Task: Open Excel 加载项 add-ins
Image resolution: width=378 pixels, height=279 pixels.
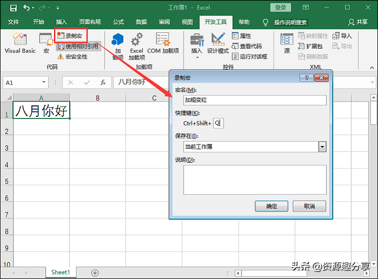Action: click(137, 45)
